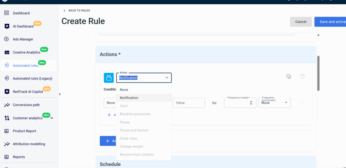Click Product Report sidebar icon

pos(7,131)
